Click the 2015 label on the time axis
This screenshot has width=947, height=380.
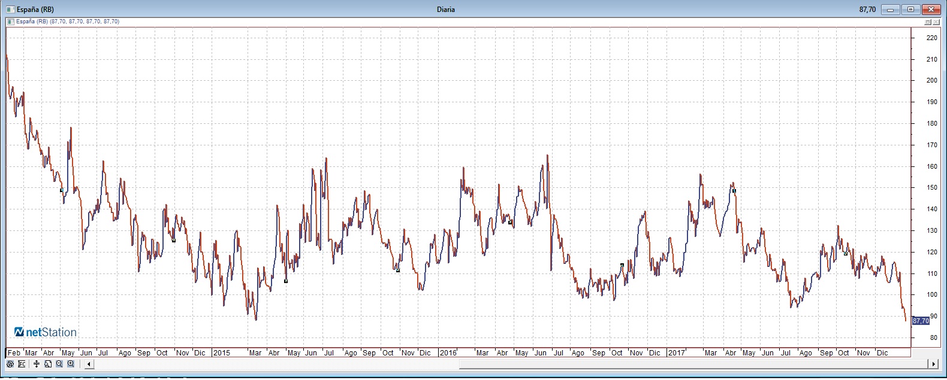221,353
